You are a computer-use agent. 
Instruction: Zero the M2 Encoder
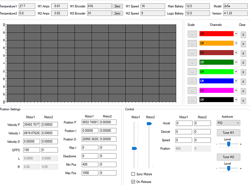click(117, 13)
